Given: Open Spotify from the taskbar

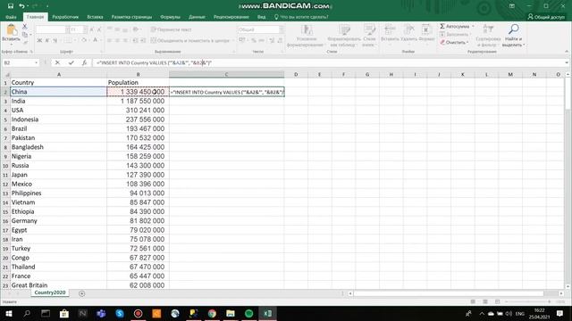Looking at the screenshot, I should pos(248,313).
